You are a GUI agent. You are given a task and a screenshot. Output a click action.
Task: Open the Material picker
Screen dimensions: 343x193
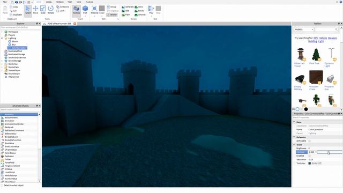pyautogui.click(x=94, y=10)
